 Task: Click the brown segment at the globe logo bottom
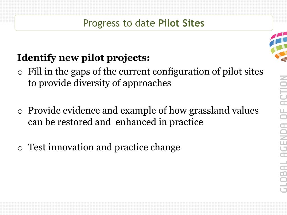click(284, 60)
